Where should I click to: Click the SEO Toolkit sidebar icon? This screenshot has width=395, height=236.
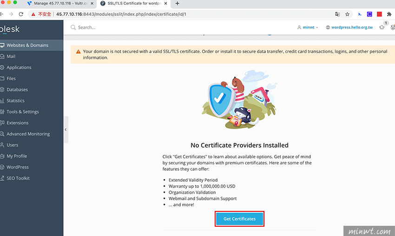pyautogui.click(x=2, y=178)
